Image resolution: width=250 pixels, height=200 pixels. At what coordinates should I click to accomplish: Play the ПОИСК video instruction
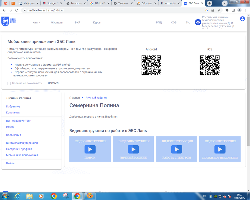pyautogui.click(x=90, y=149)
